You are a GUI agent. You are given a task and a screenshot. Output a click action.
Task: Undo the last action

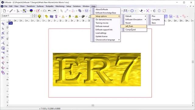pos(50,11)
